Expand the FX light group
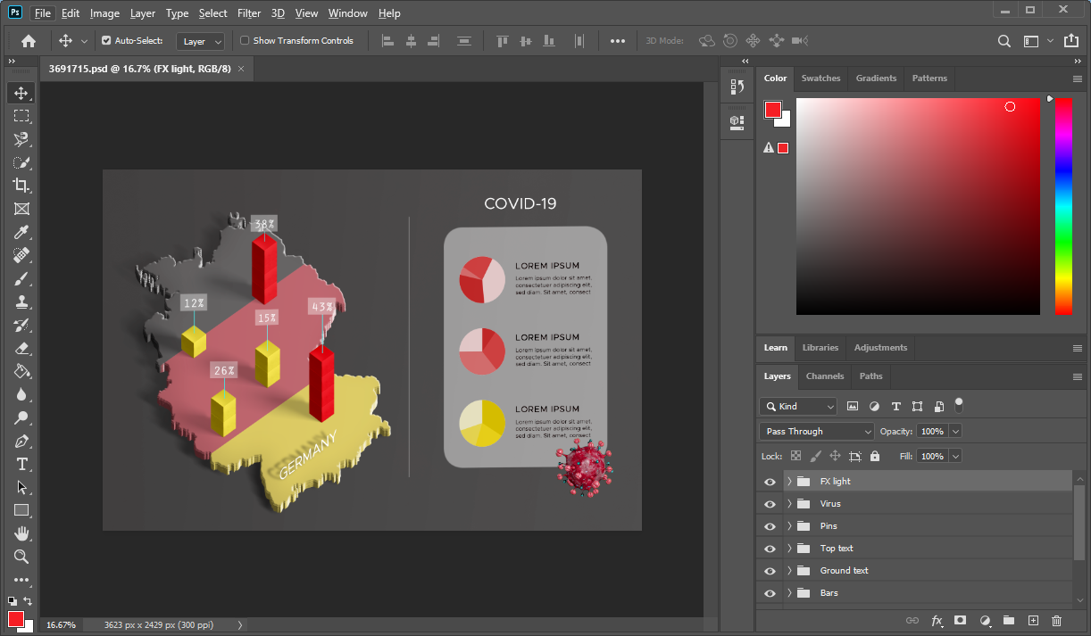 788,481
